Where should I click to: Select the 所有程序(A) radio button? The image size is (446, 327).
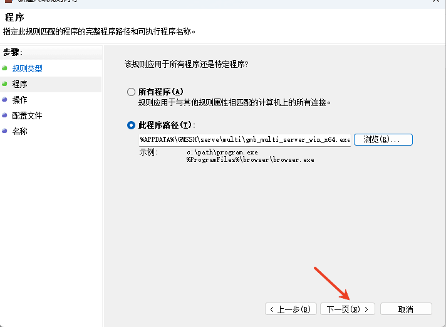131,92
